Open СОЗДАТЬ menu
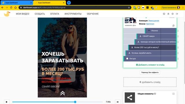 pyautogui.click(x=40, y=14)
